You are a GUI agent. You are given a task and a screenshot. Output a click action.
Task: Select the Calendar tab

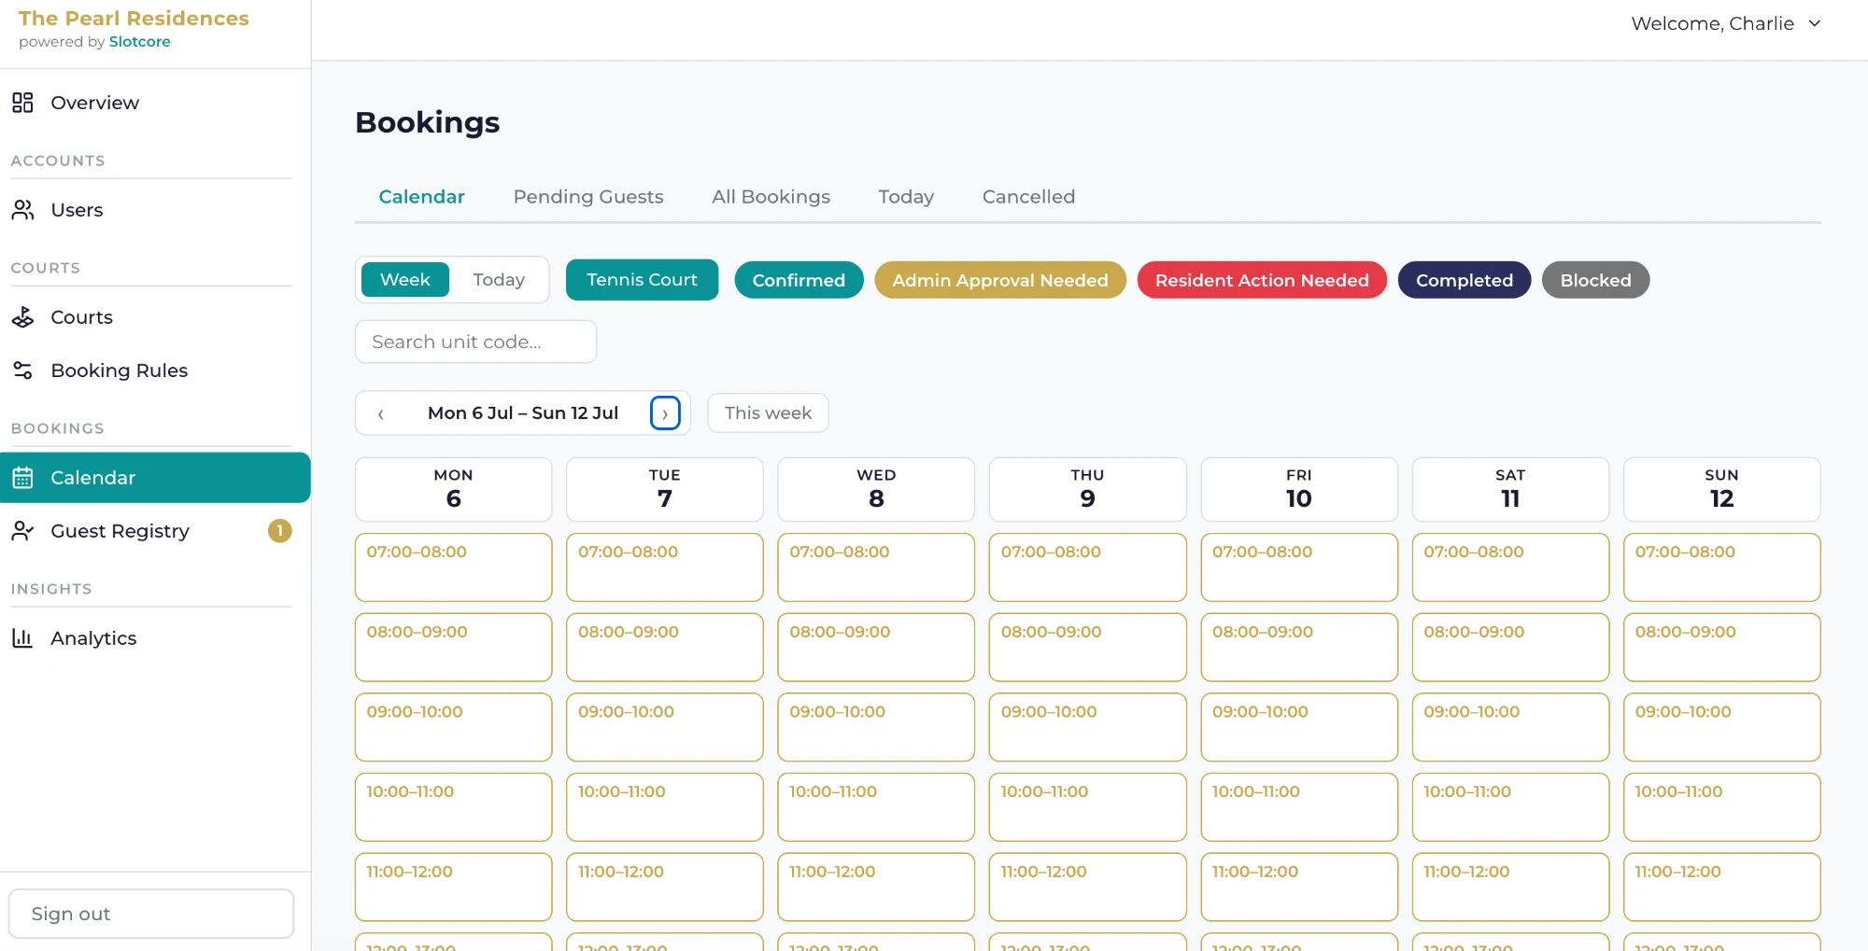[421, 197]
